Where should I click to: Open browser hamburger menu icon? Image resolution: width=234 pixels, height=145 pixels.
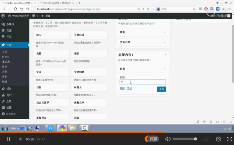click(230, 9)
